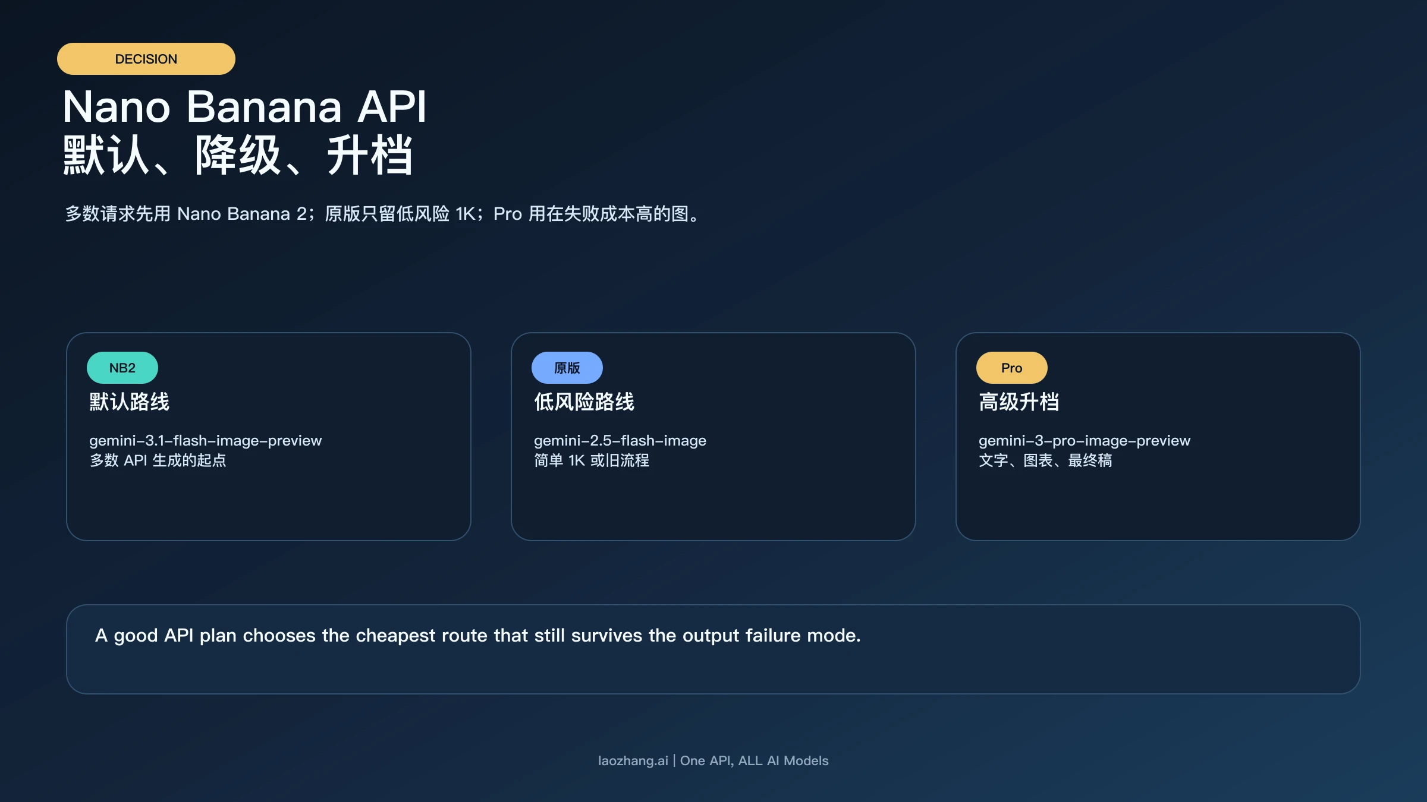Click the DECISION badge at top left
The height and width of the screenshot is (802, 1427).
[145, 58]
